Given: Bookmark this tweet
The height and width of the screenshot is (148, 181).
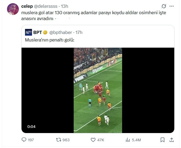Looking at the screenshot, I should coord(162,140).
